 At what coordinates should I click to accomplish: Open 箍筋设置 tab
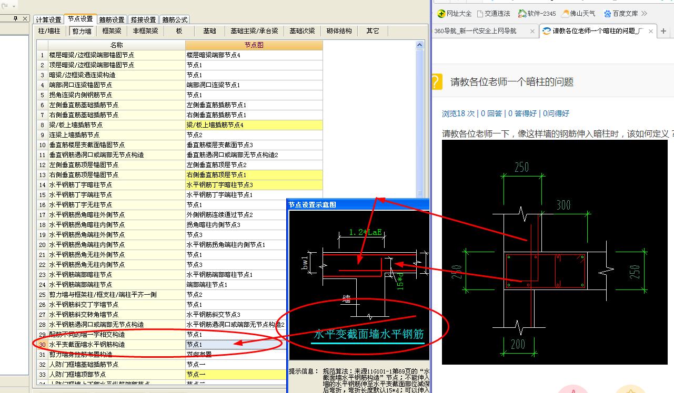[112, 19]
